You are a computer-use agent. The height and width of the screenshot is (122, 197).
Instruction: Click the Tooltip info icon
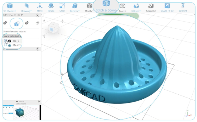coord(17,102)
